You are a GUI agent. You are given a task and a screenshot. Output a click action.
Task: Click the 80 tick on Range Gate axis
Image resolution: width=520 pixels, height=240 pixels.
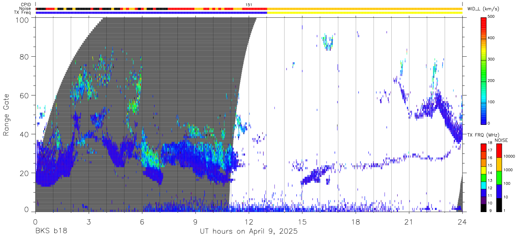coord(25,57)
